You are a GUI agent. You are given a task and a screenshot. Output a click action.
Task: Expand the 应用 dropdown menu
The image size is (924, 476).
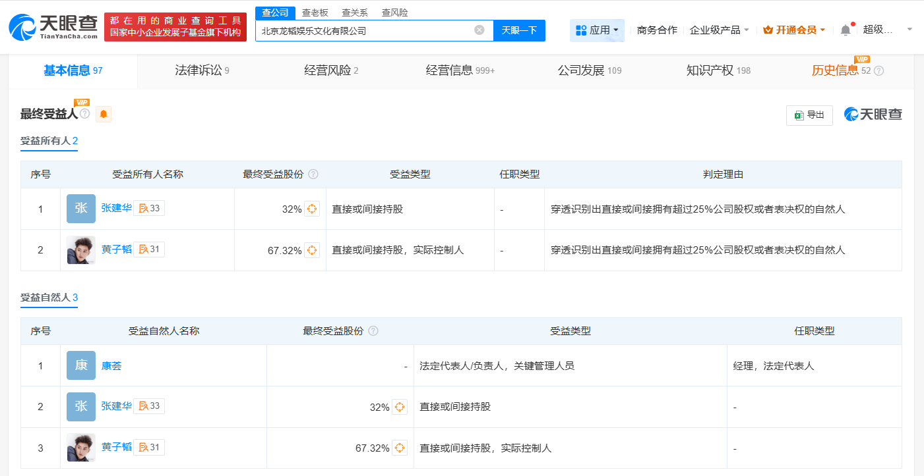pyautogui.click(x=598, y=30)
